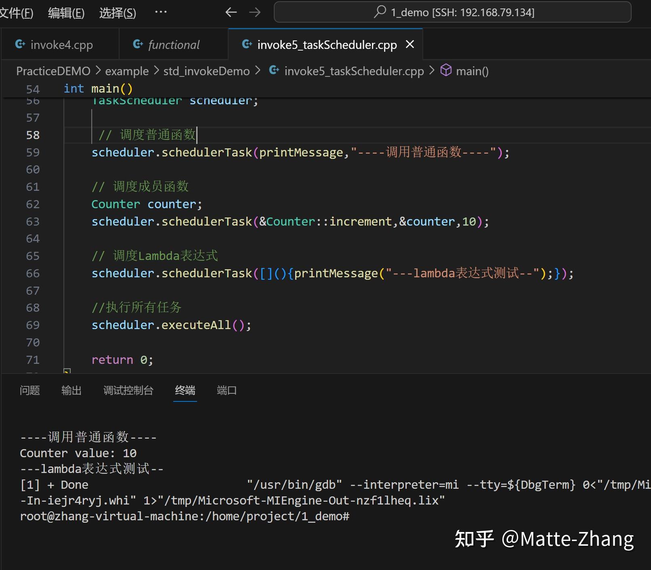651x570 pixels.
Task: Click the back navigation arrow
Action: tap(231, 12)
